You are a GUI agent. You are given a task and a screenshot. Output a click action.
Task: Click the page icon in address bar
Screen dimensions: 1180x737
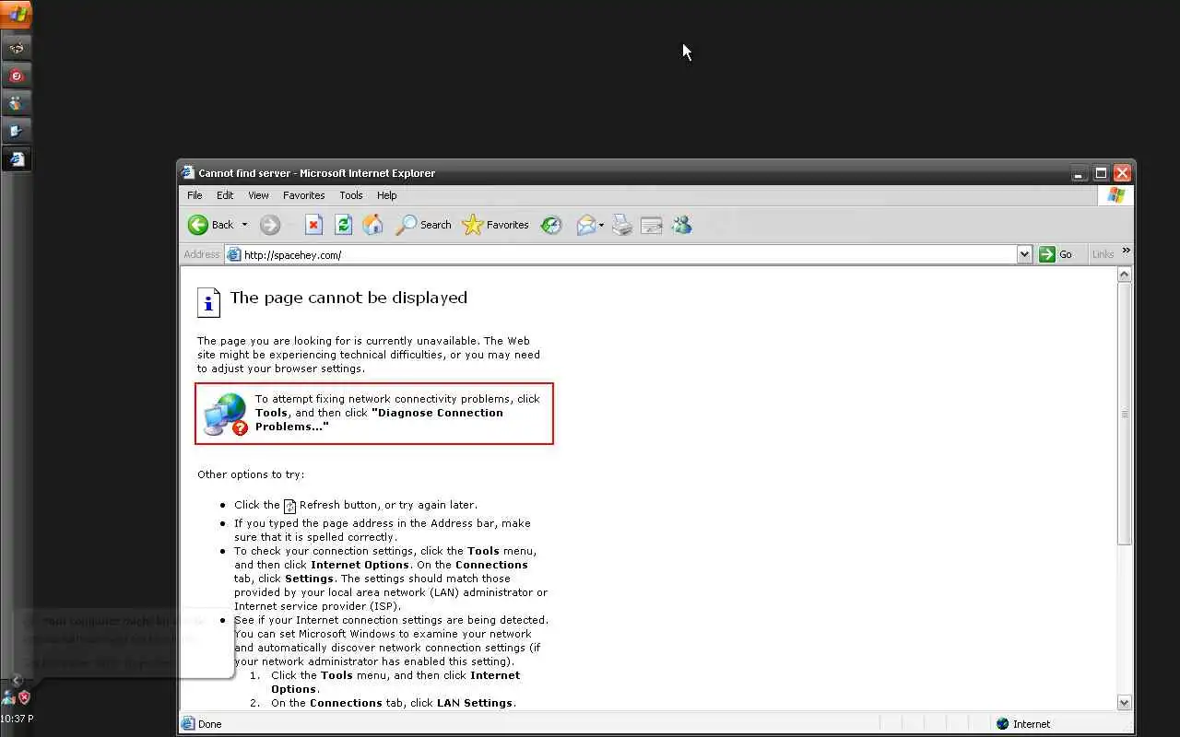[x=234, y=255]
